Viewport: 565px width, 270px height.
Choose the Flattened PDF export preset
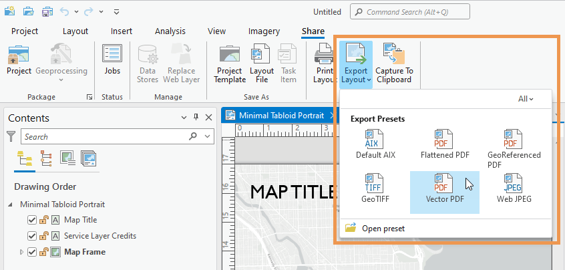[x=445, y=144]
